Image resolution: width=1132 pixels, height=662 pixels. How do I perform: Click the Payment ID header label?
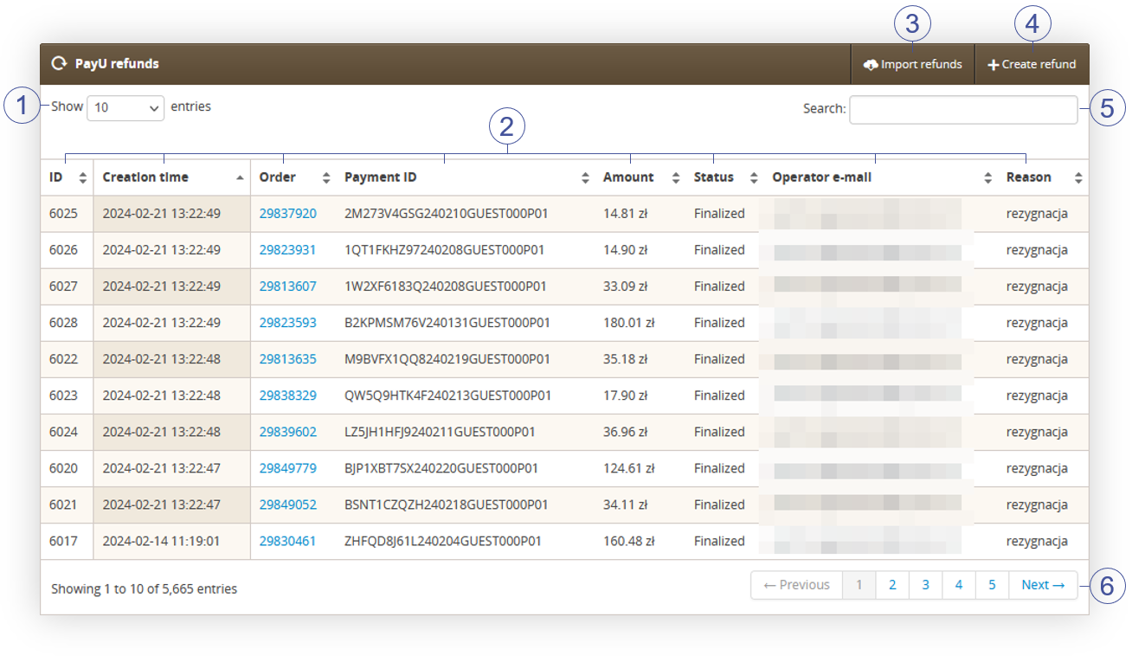coord(381,177)
